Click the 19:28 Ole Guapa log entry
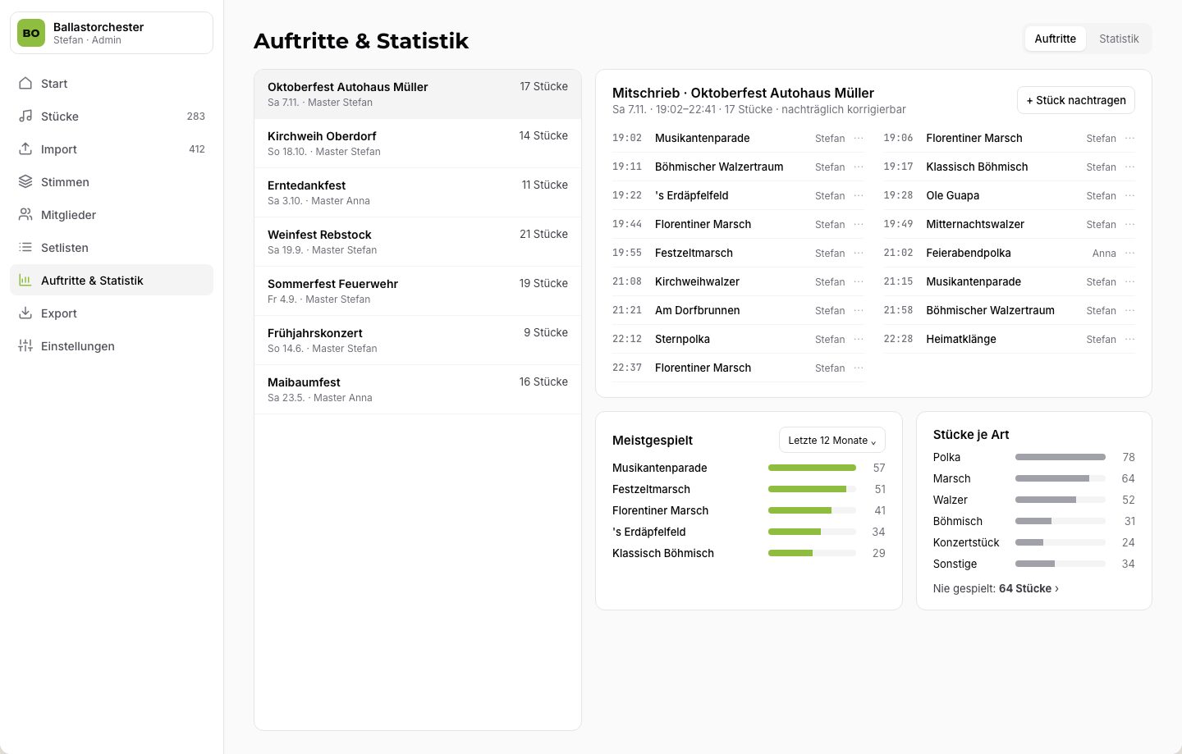 point(1010,195)
